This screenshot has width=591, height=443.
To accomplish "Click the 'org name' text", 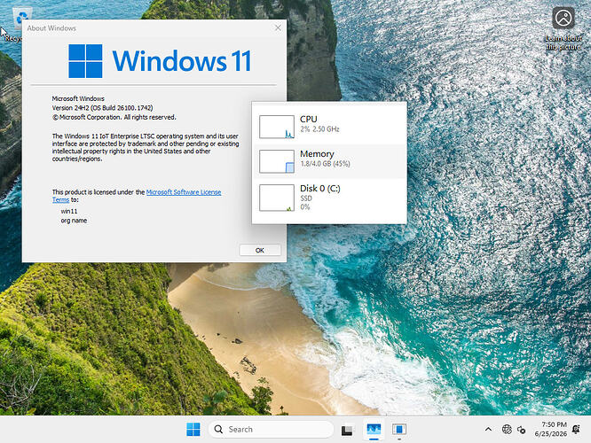I will pos(74,221).
